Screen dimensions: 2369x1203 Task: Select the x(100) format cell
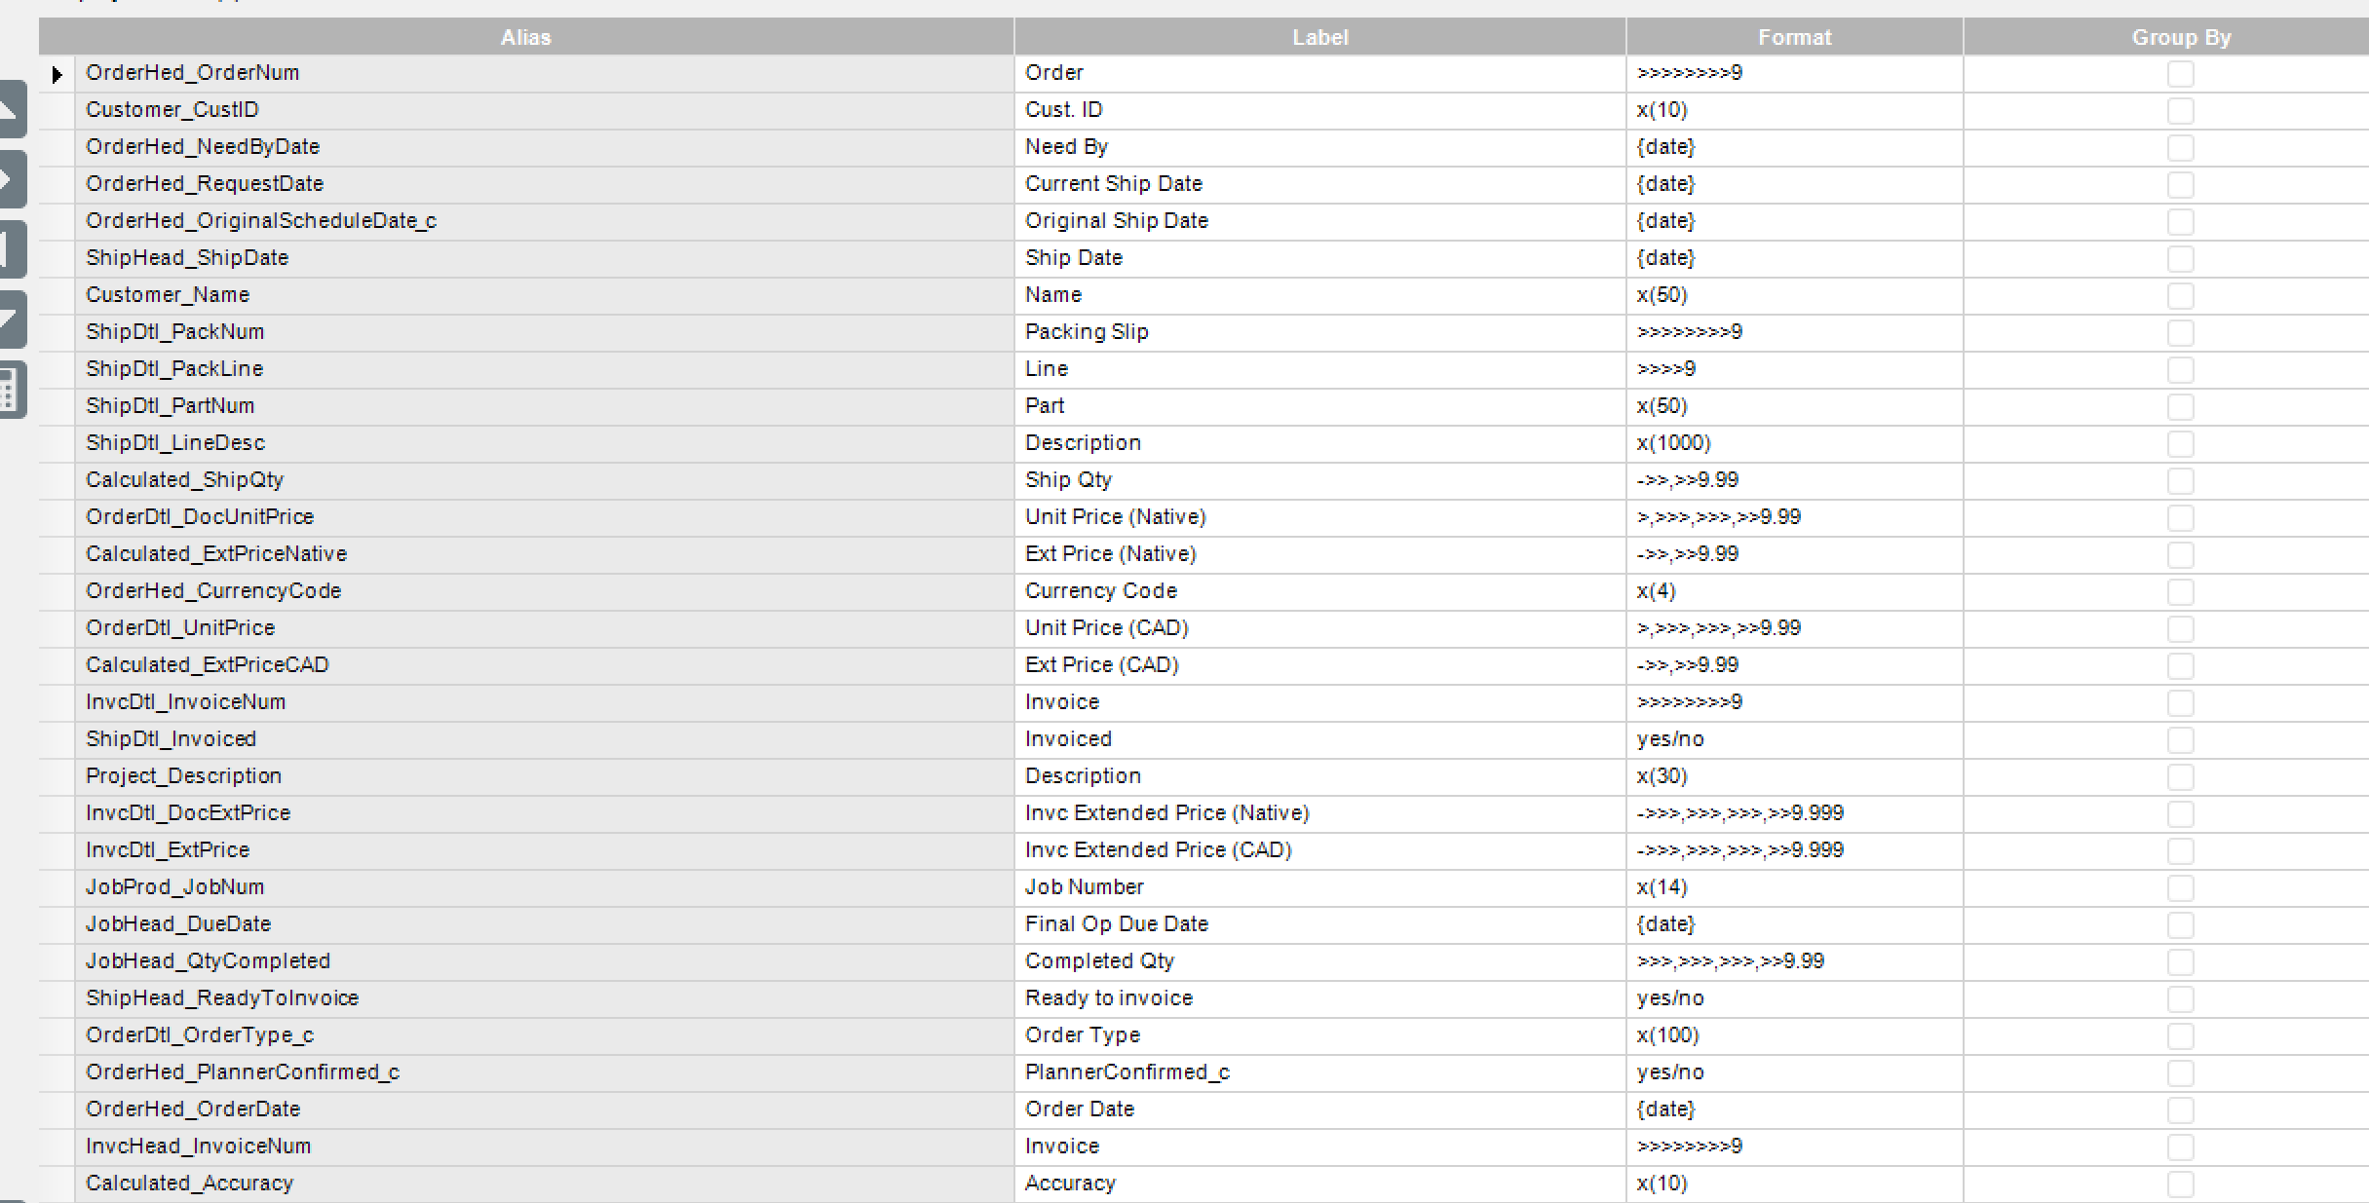tap(1795, 1035)
